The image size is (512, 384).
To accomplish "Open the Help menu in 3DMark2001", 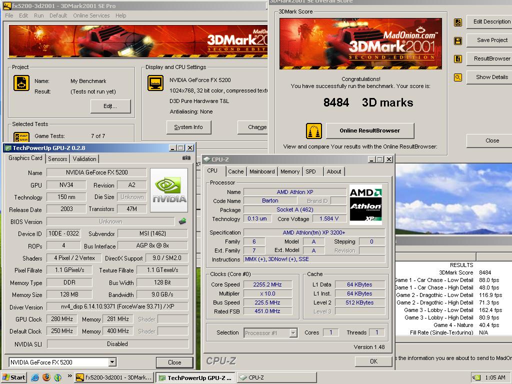I will click(x=121, y=15).
